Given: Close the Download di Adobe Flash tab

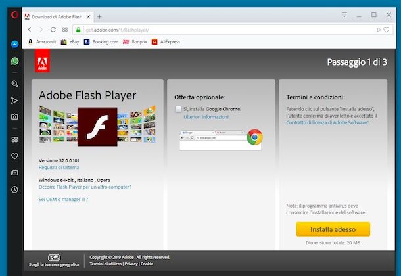Looking at the screenshot, I should (88, 17).
